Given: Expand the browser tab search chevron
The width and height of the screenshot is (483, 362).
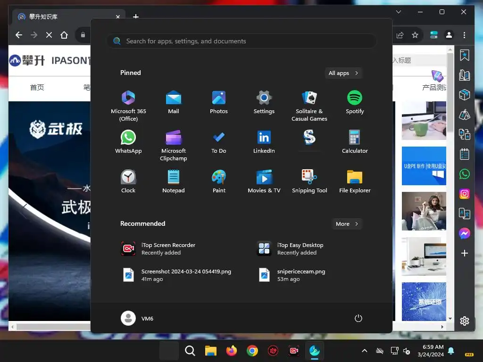Looking at the screenshot, I should coord(399,12).
